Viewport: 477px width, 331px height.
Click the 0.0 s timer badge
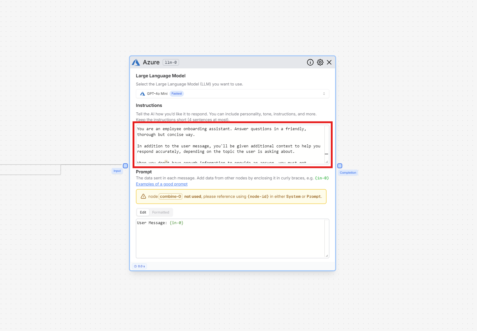(140, 266)
